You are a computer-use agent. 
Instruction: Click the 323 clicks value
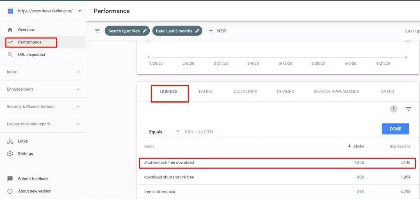pos(360,192)
